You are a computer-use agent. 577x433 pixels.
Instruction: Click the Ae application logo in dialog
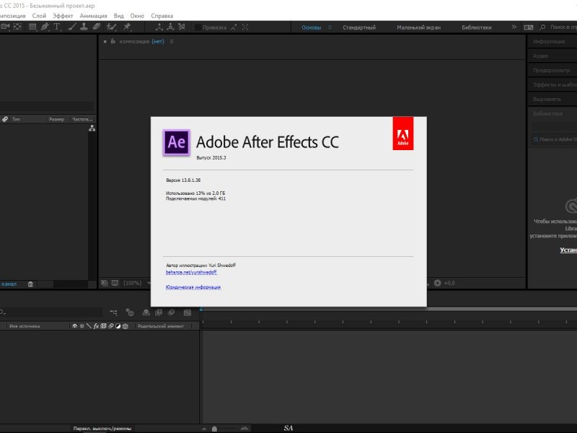click(x=177, y=142)
